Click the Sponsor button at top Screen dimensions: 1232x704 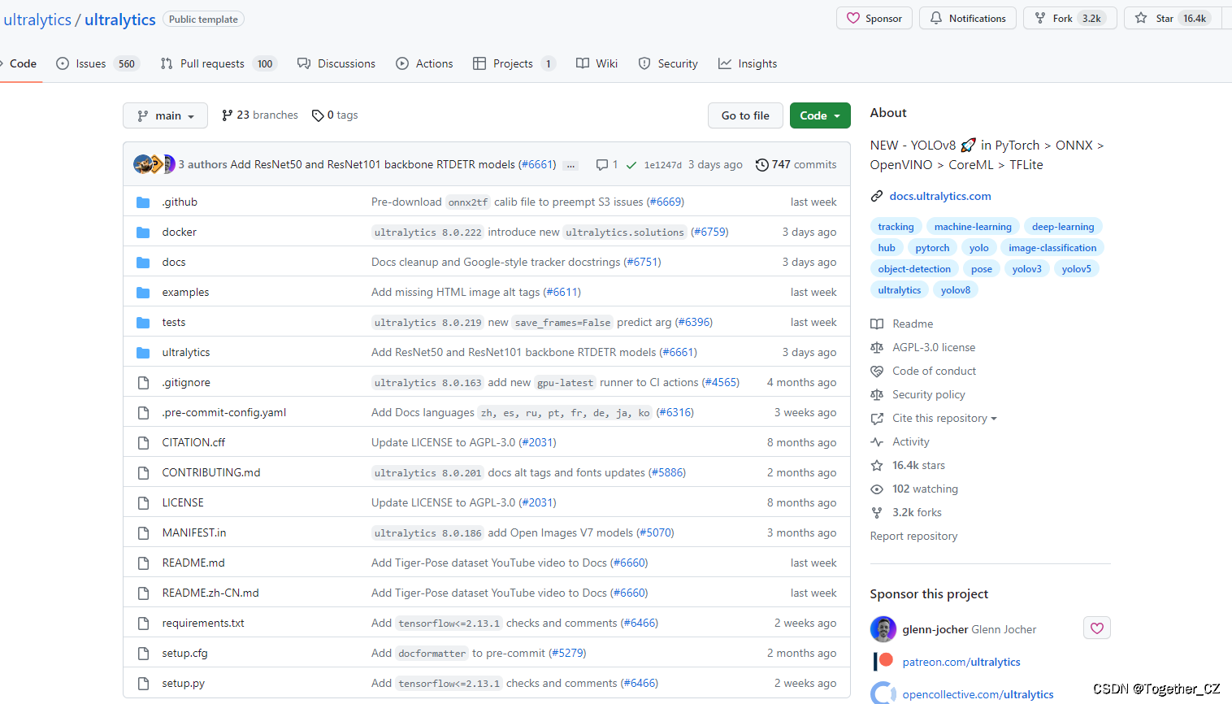point(874,18)
